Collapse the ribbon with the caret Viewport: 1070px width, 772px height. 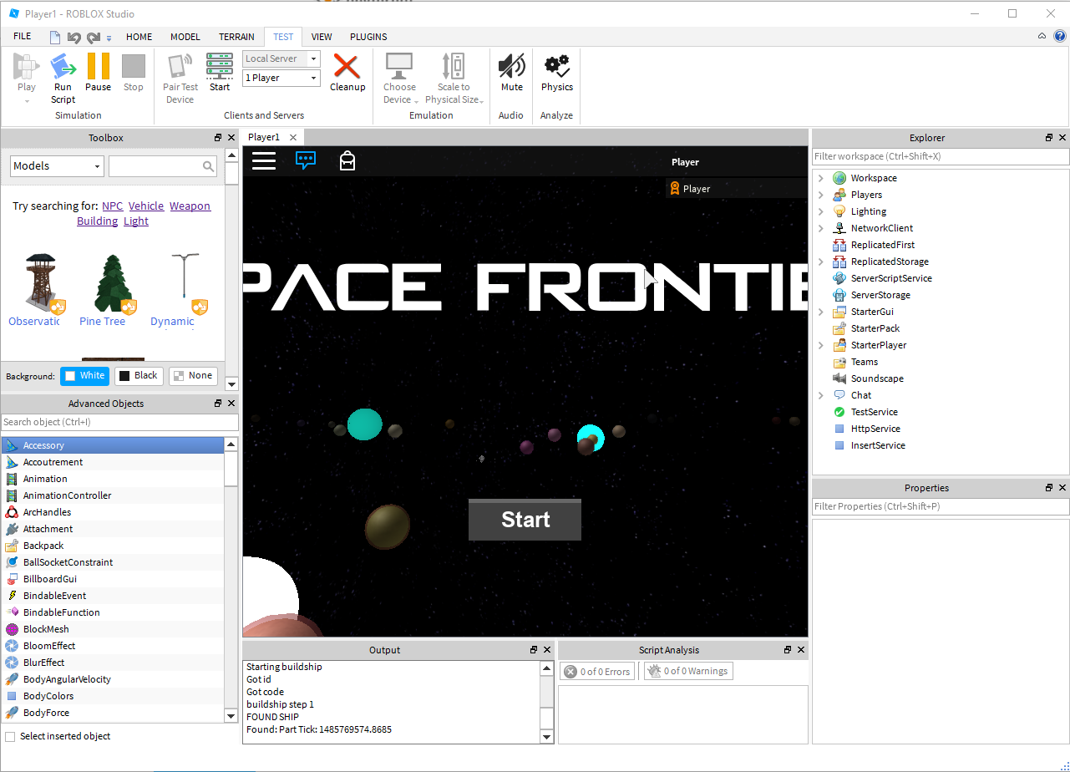[x=1042, y=36]
